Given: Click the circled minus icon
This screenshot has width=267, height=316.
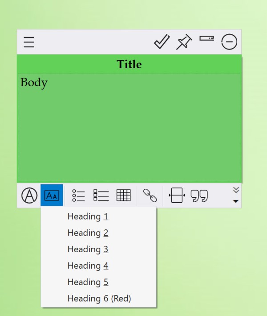Looking at the screenshot, I should pyautogui.click(x=229, y=42).
